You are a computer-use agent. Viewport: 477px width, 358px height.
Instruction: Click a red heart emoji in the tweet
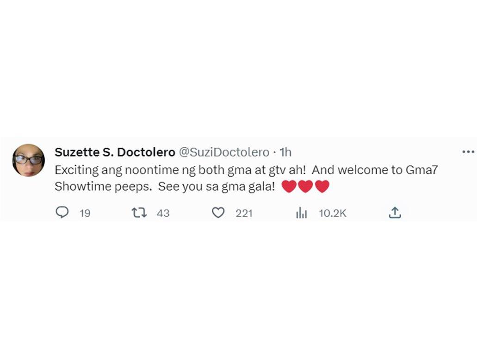(305, 186)
